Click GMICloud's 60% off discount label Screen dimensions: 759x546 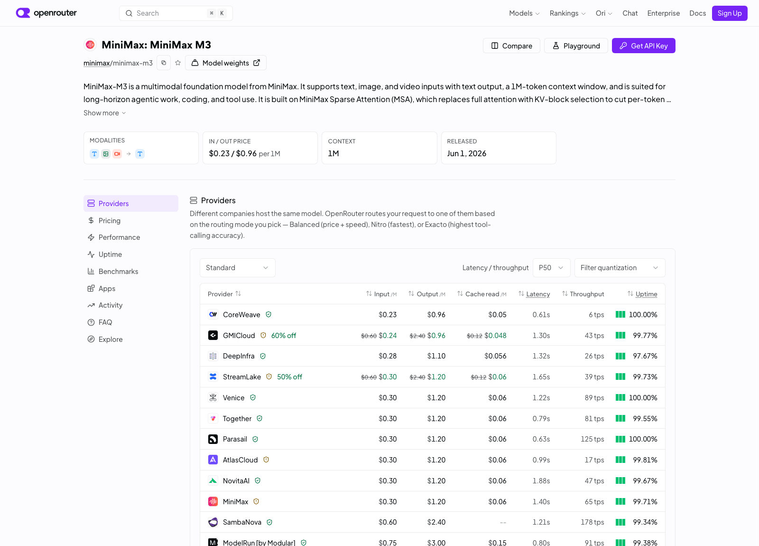click(284, 335)
